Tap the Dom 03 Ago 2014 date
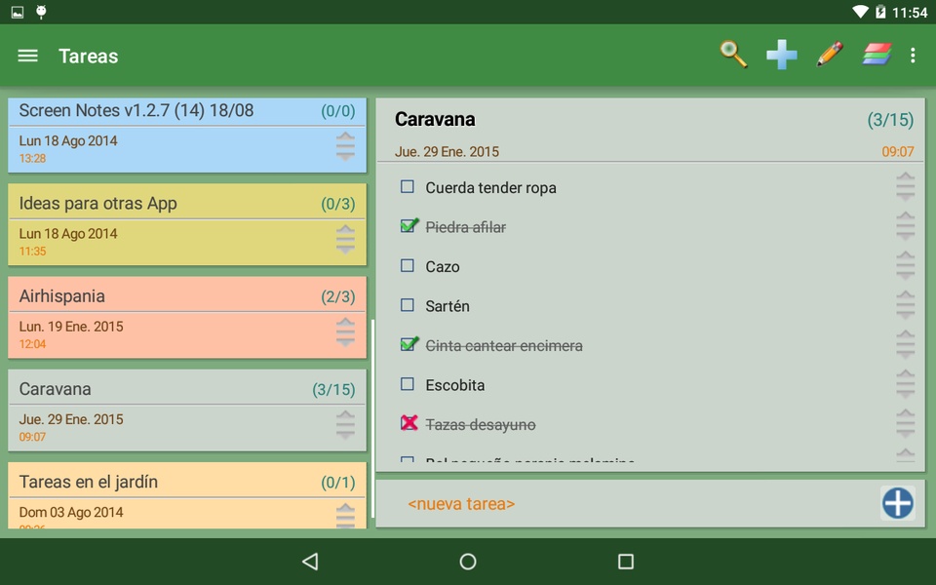The image size is (936, 585). click(71, 512)
